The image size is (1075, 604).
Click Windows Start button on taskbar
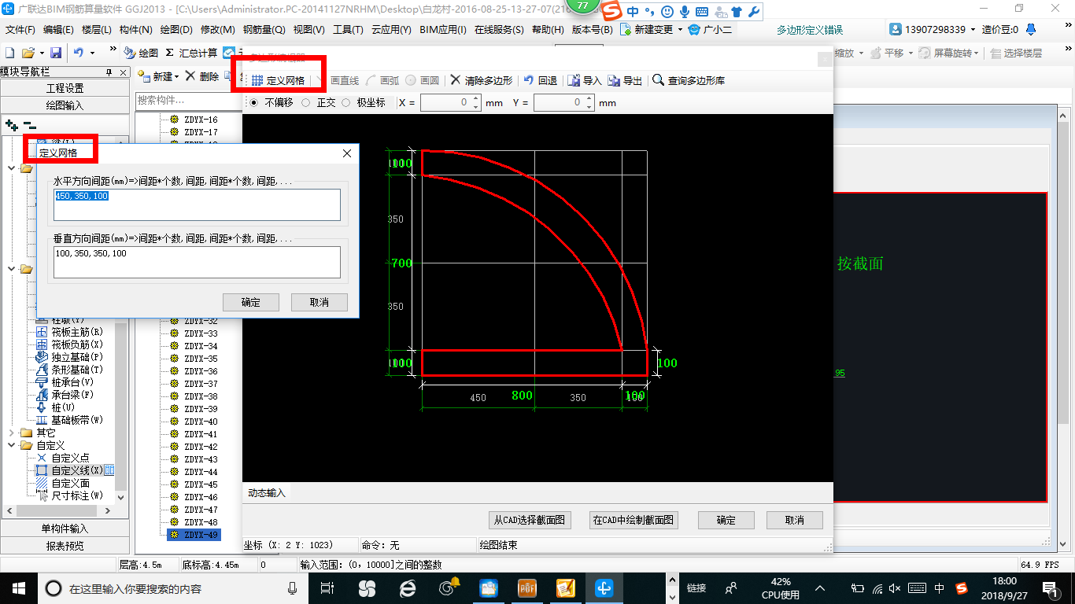[x=18, y=587]
